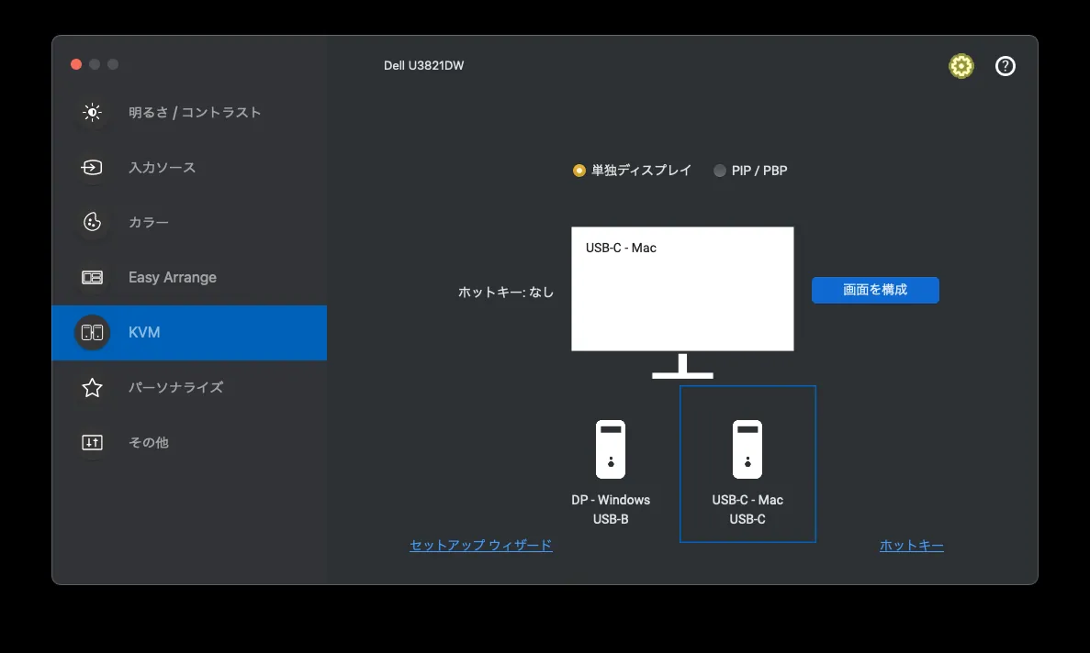Select the その他 sidebar icon
This screenshot has width=1090, height=653.
pyautogui.click(x=92, y=443)
